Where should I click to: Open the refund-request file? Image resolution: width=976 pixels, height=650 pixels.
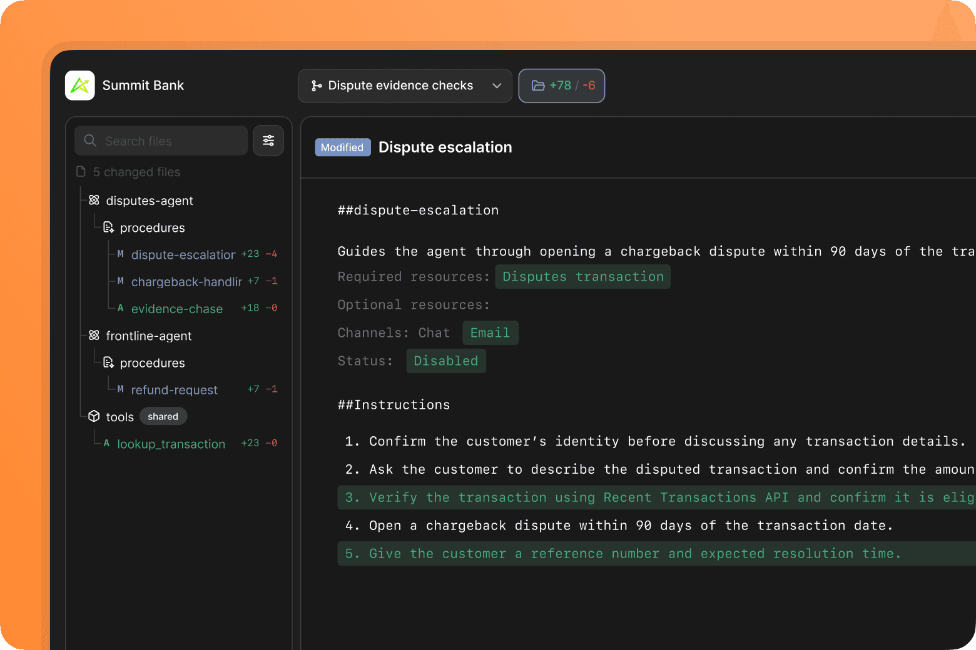point(174,389)
